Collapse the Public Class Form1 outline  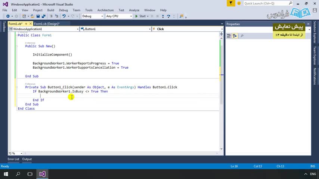point(16,35)
